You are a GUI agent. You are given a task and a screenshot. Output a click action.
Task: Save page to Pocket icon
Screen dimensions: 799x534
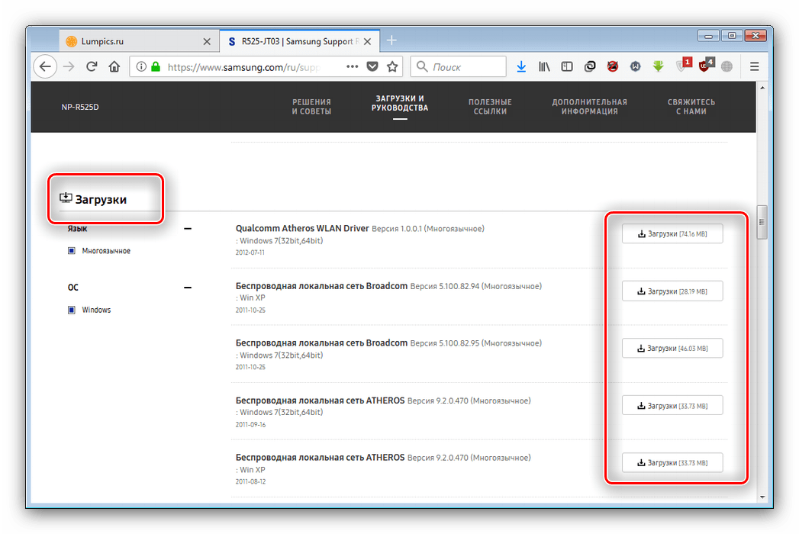pos(372,67)
